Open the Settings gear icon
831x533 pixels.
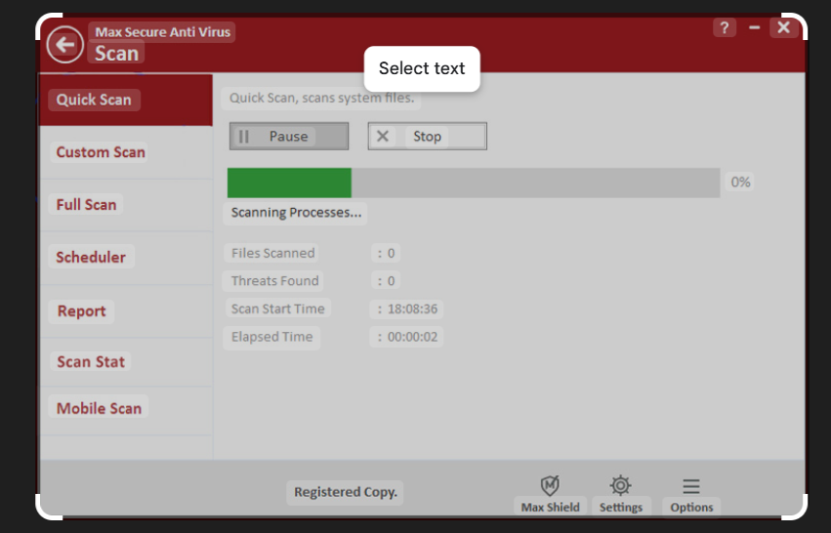[620, 485]
